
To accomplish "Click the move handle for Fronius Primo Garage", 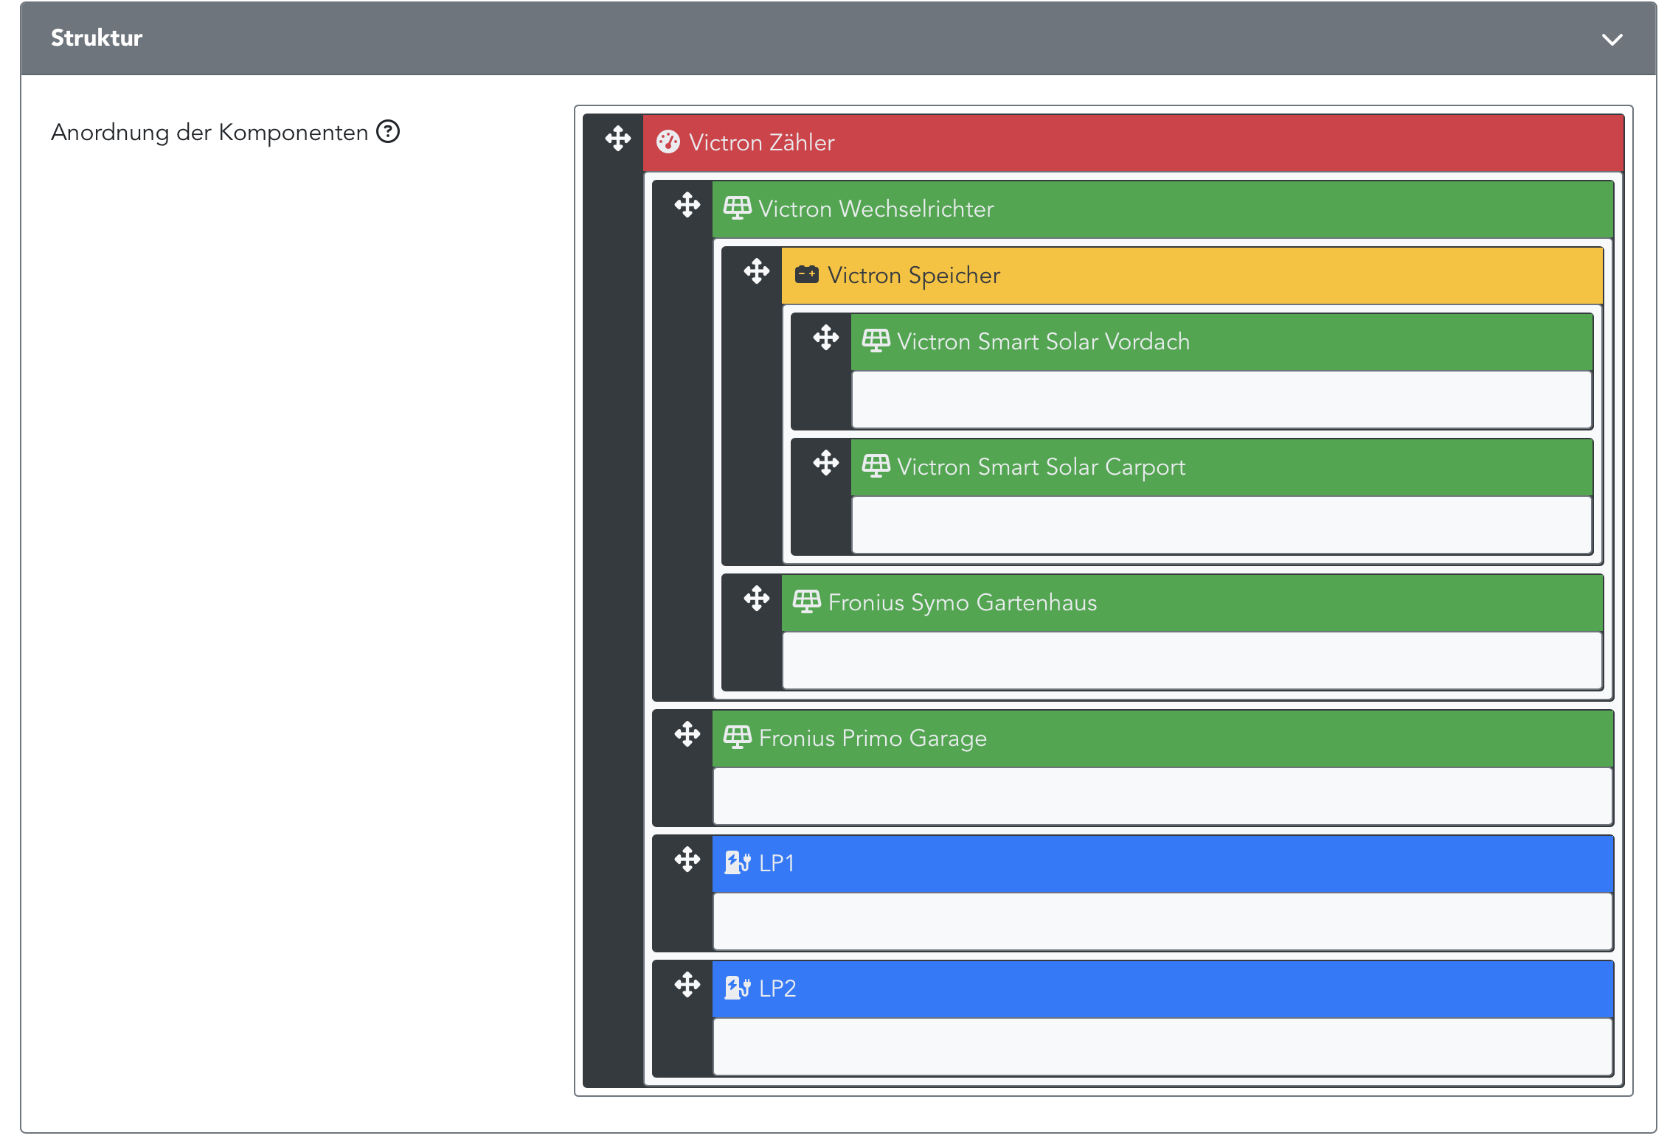I will [x=687, y=734].
